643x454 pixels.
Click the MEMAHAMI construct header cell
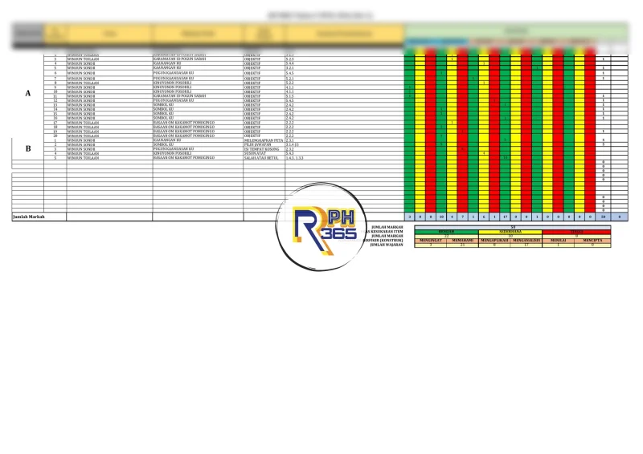pos(462,240)
